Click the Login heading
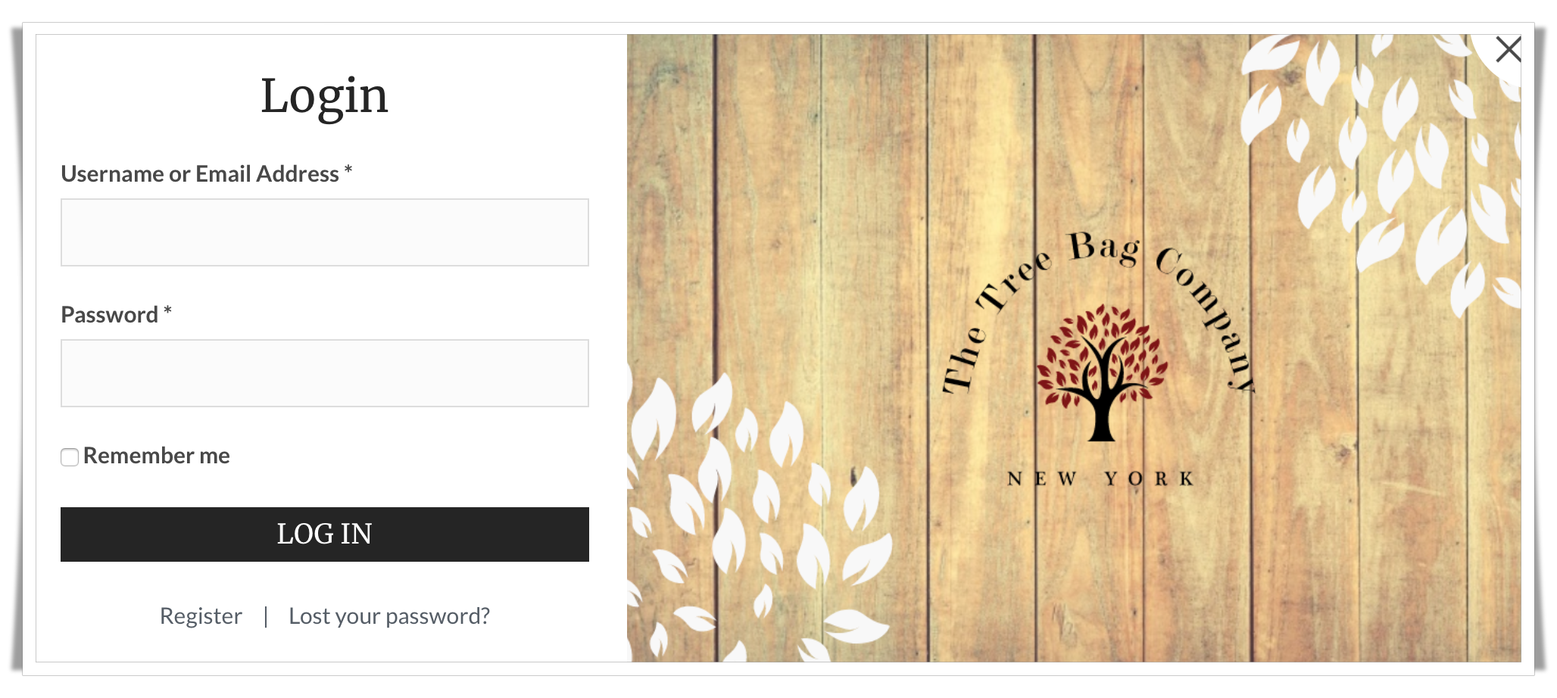Image resolution: width=1557 pixels, height=698 pixels. tap(324, 97)
